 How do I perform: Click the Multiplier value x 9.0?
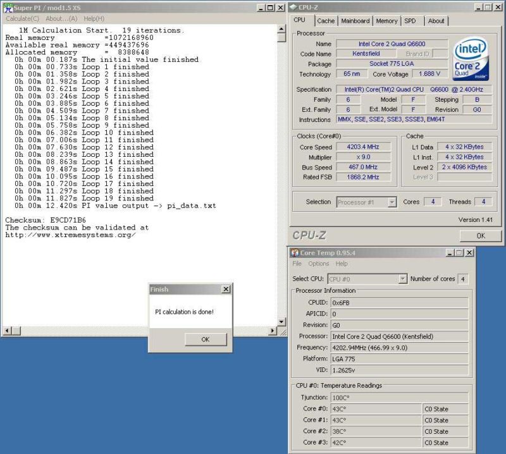pos(363,157)
